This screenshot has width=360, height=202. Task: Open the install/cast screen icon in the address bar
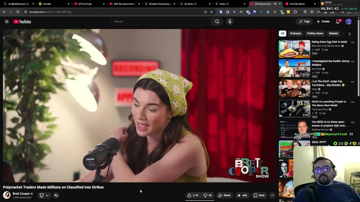[205, 12]
